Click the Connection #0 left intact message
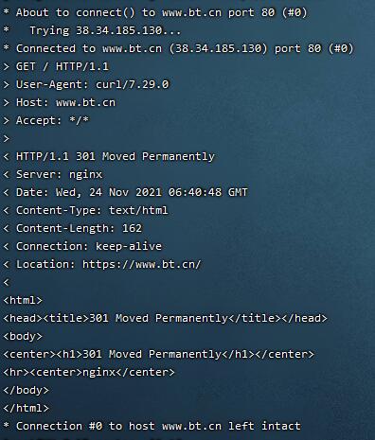 click(158, 426)
